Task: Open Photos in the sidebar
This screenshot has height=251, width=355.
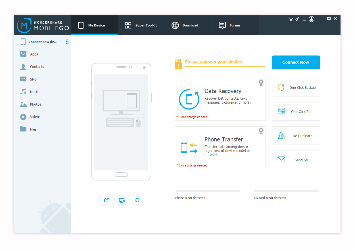Action: coord(42,104)
